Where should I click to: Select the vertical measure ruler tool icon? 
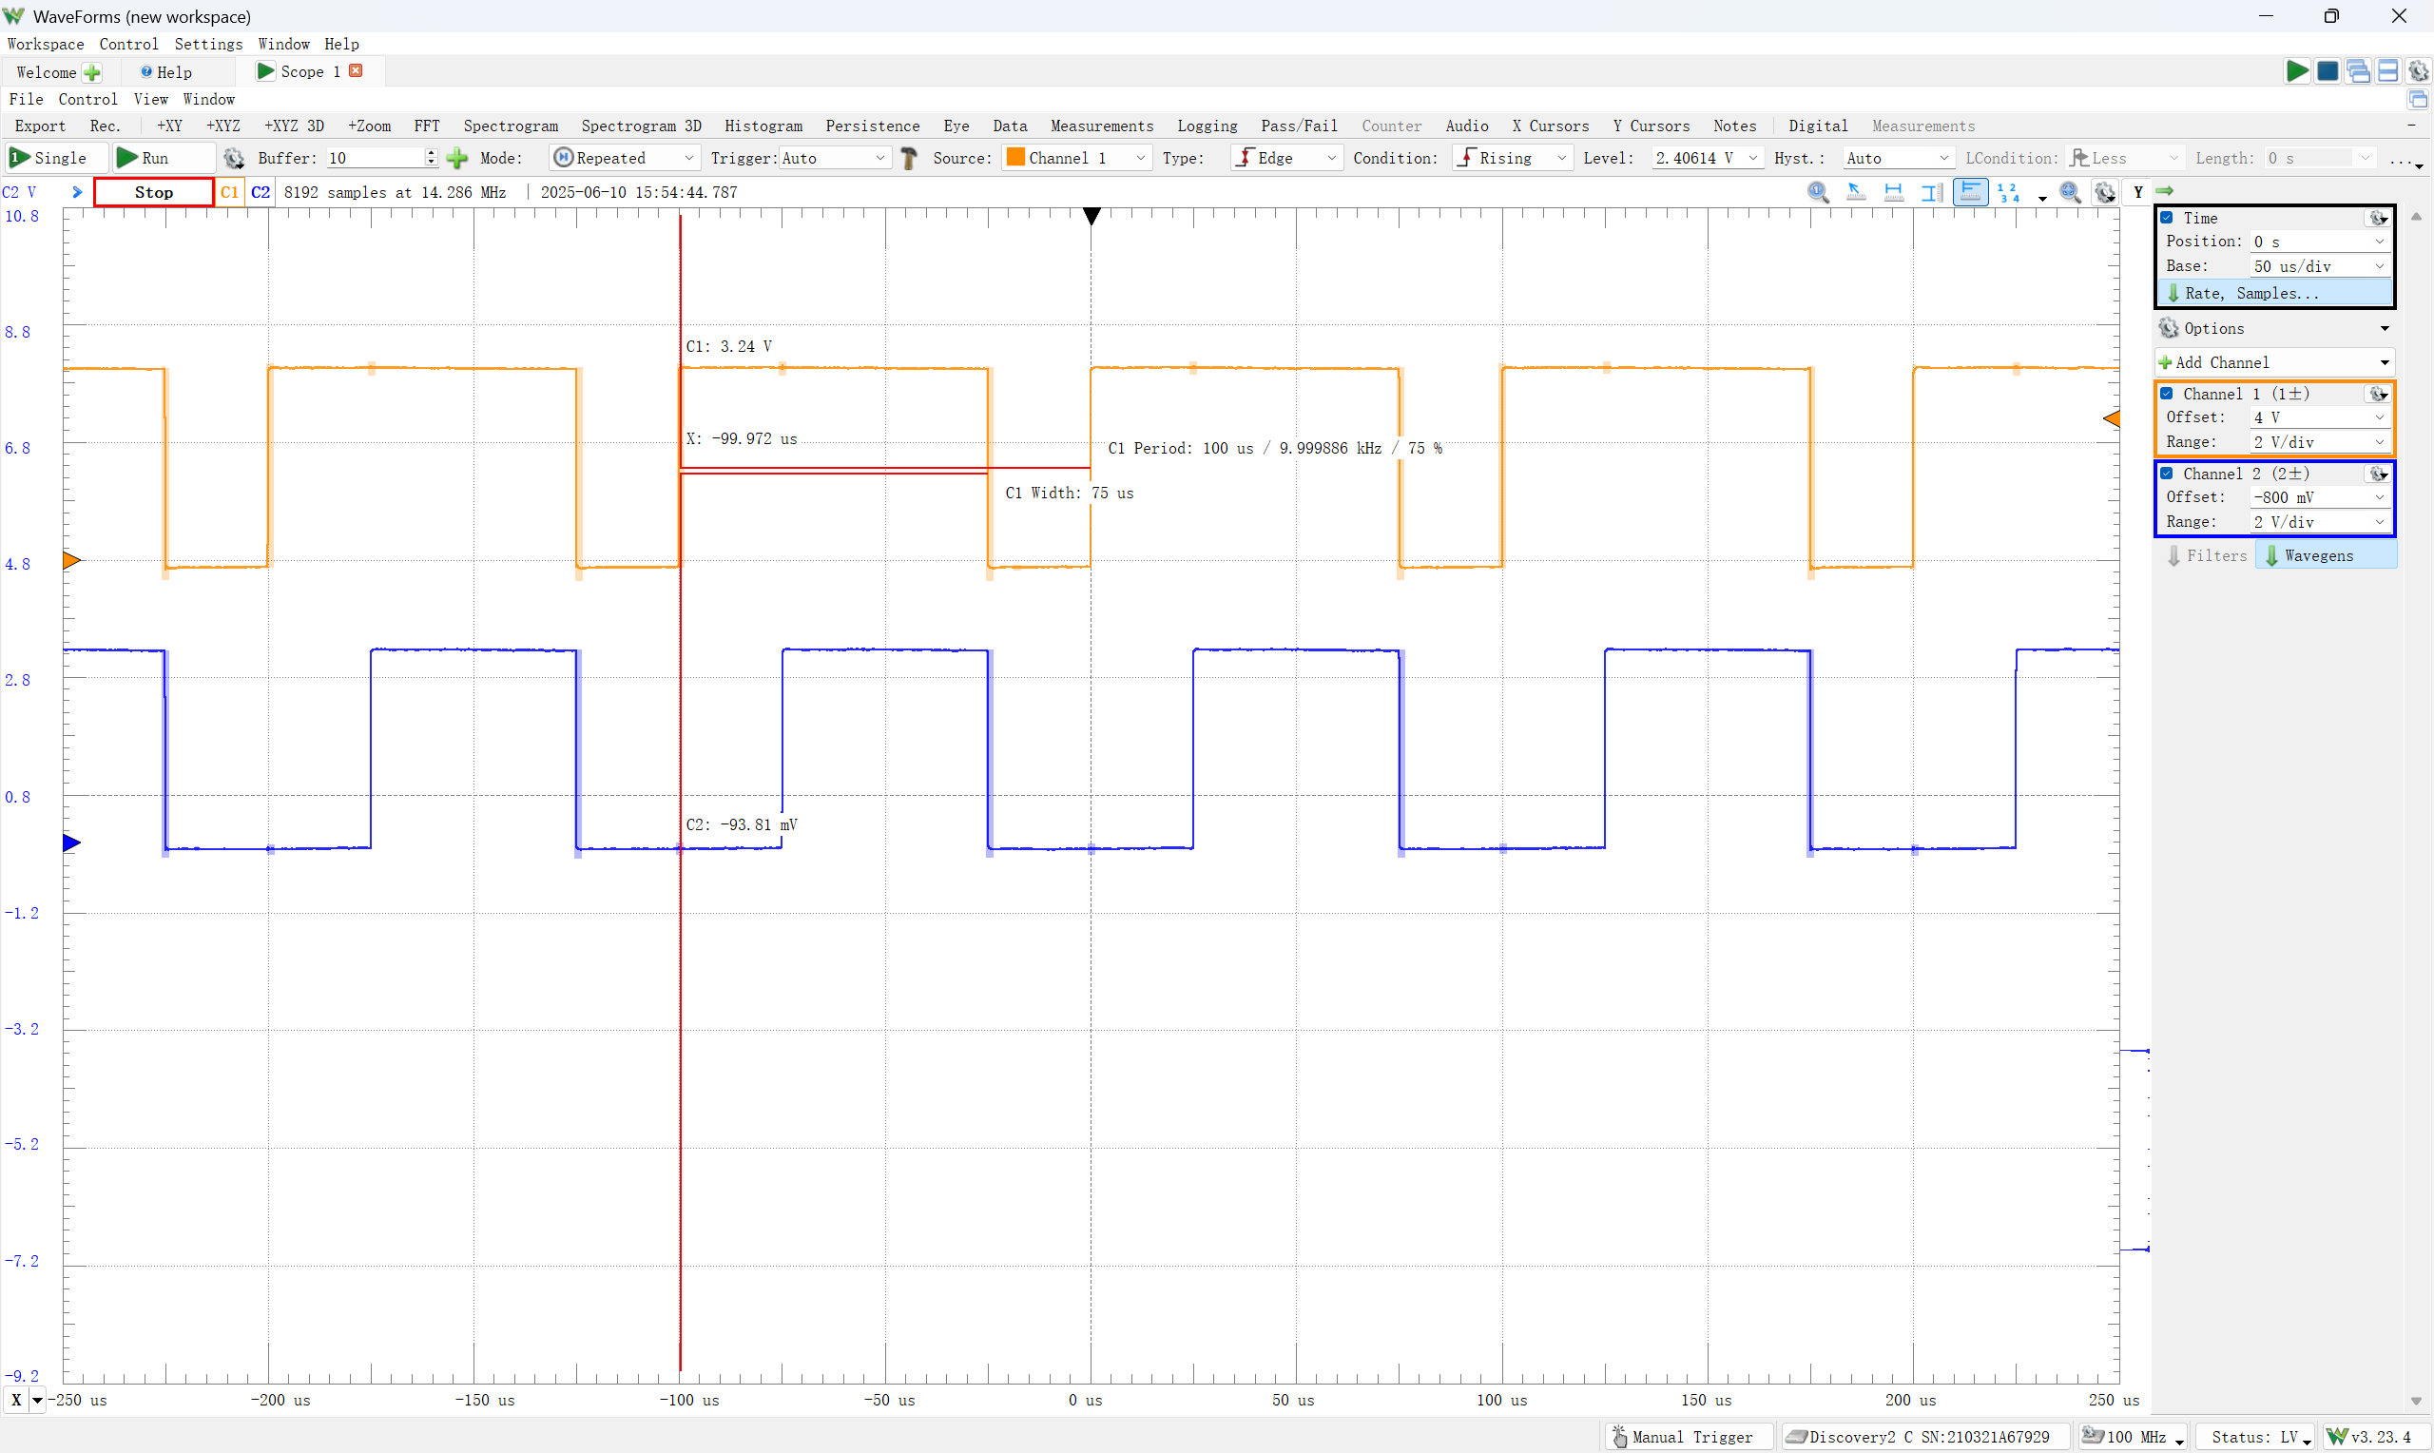click(1931, 192)
